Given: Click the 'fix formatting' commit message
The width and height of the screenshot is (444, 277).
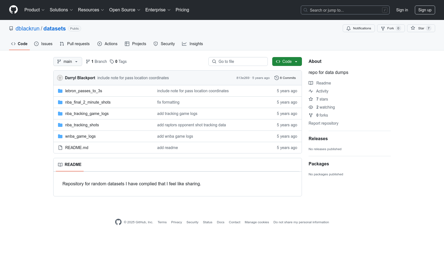Looking at the screenshot, I should click(168, 102).
